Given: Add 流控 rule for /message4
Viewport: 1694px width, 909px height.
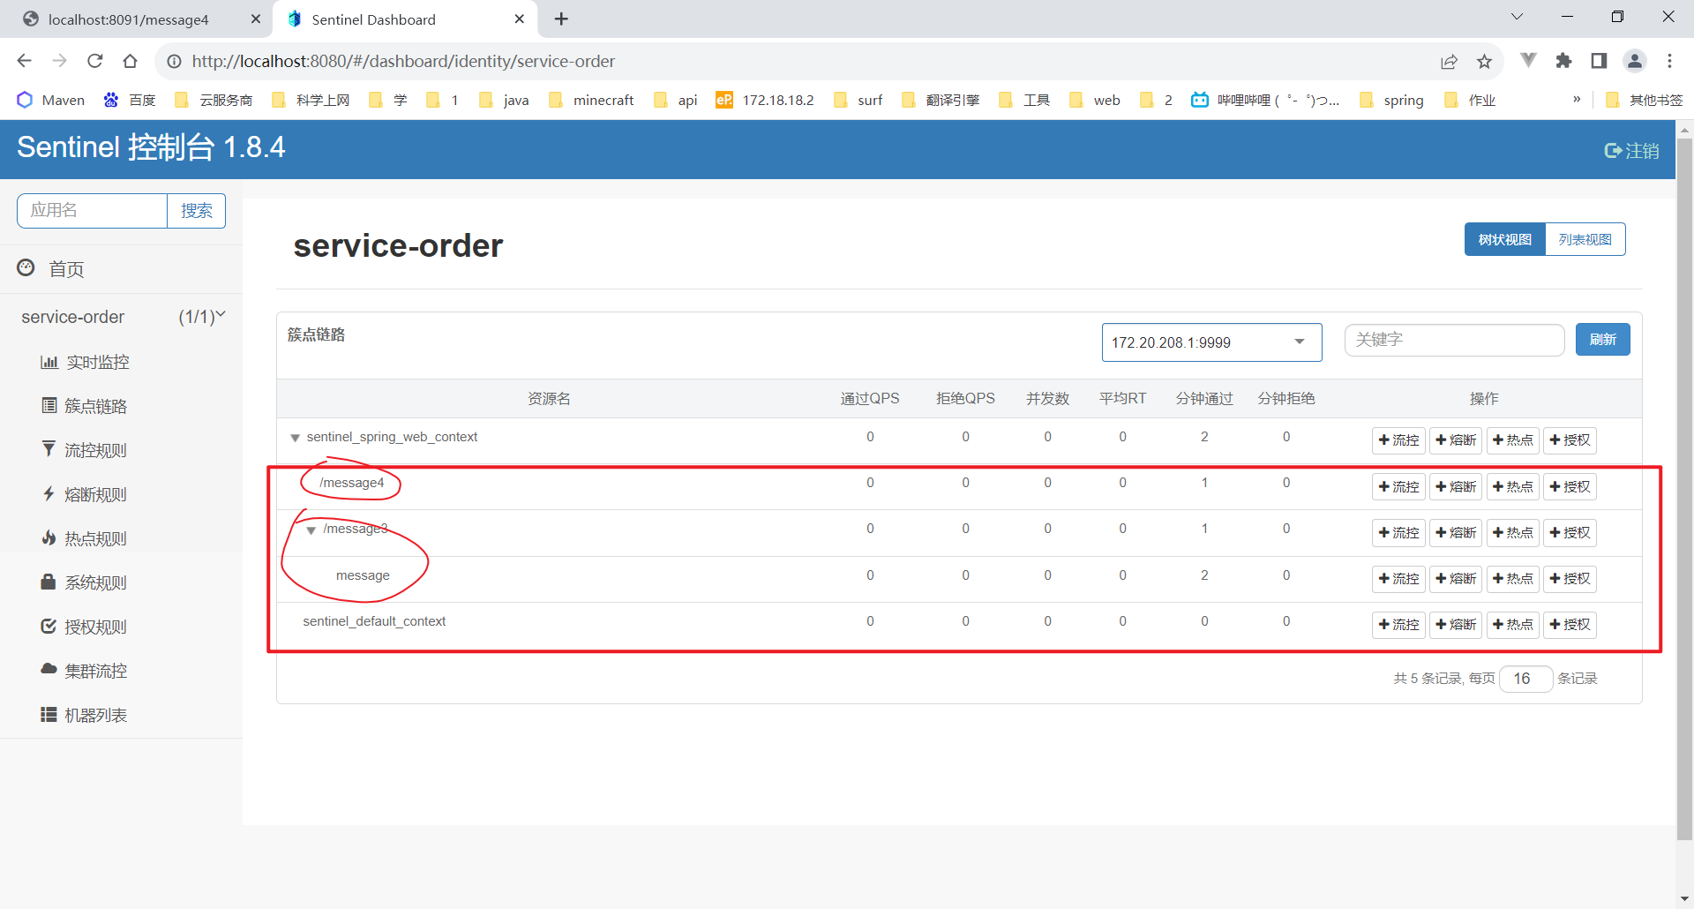Looking at the screenshot, I should click(1398, 487).
